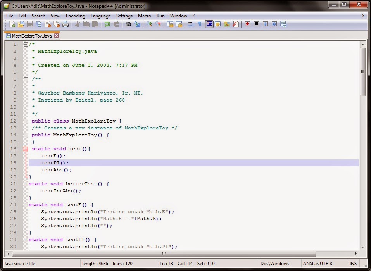
Task: Toggle the Document Map icon
Action: tap(227, 24)
